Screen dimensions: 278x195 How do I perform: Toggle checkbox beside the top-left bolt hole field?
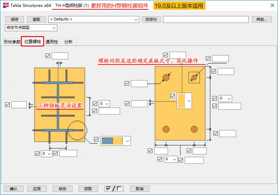pos(127,83)
